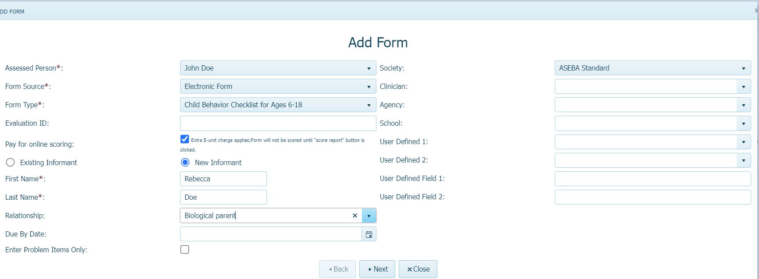Focus the First Name text box
This screenshot has width=759, height=279.
pos(223,179)
